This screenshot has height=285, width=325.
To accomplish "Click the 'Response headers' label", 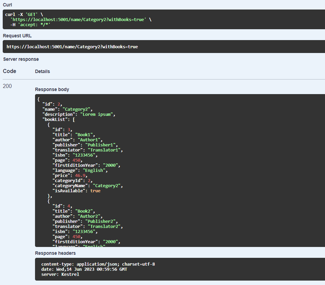I will 55,253.
